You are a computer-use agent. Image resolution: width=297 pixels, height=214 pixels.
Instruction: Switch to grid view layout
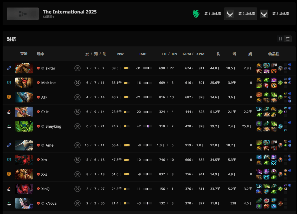280,39
